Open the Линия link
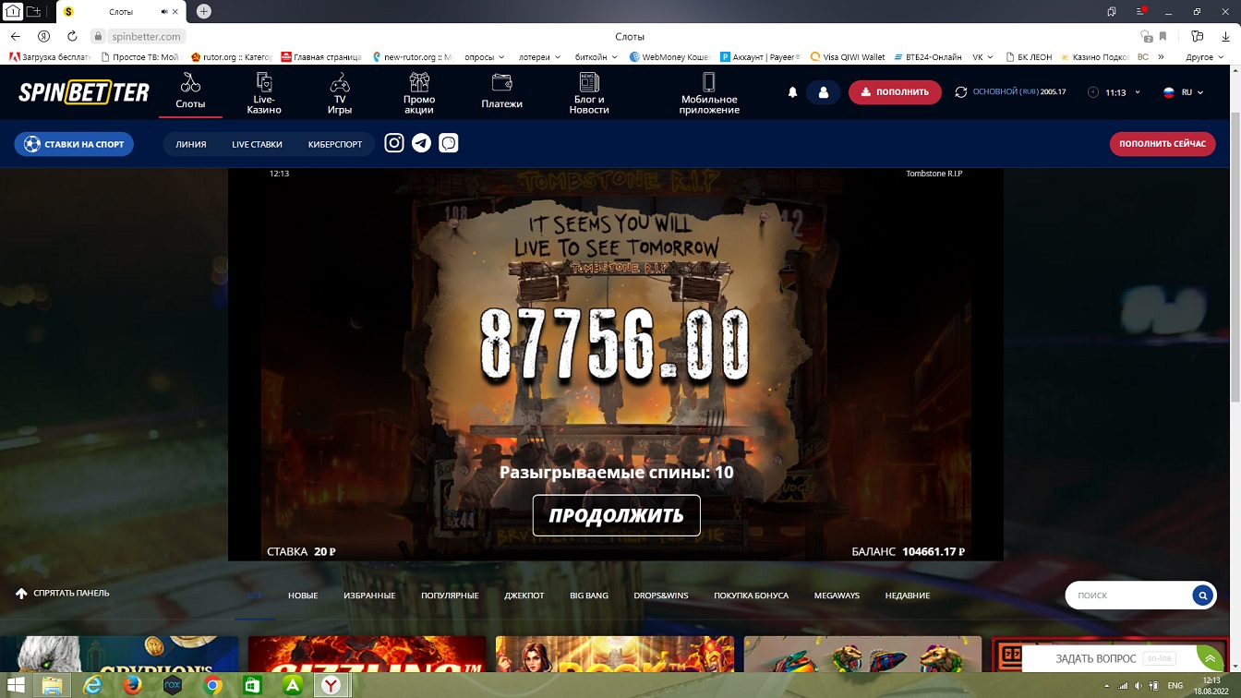Viewport: 1241px width, 698px height. (191, 144)
